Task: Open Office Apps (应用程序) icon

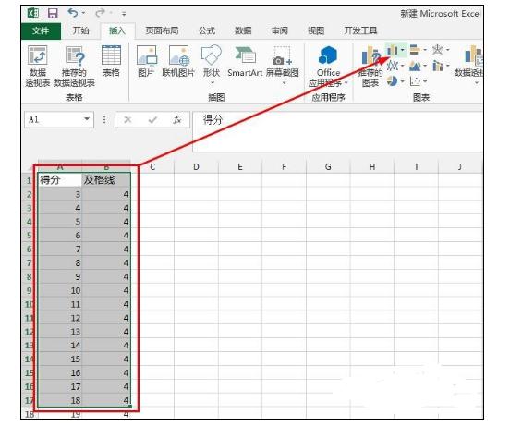Action: (x=328, y=67)
